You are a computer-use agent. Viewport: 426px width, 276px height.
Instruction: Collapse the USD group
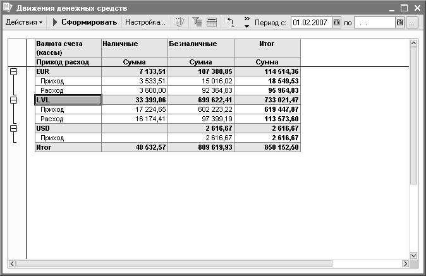[x=13, y=128]
